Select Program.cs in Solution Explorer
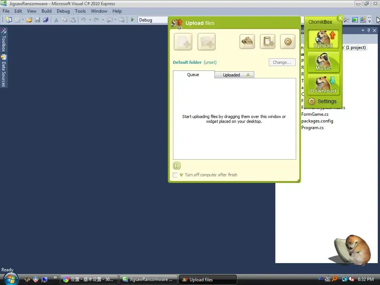This screenshot has width=380, height=285. click(312, 128)
